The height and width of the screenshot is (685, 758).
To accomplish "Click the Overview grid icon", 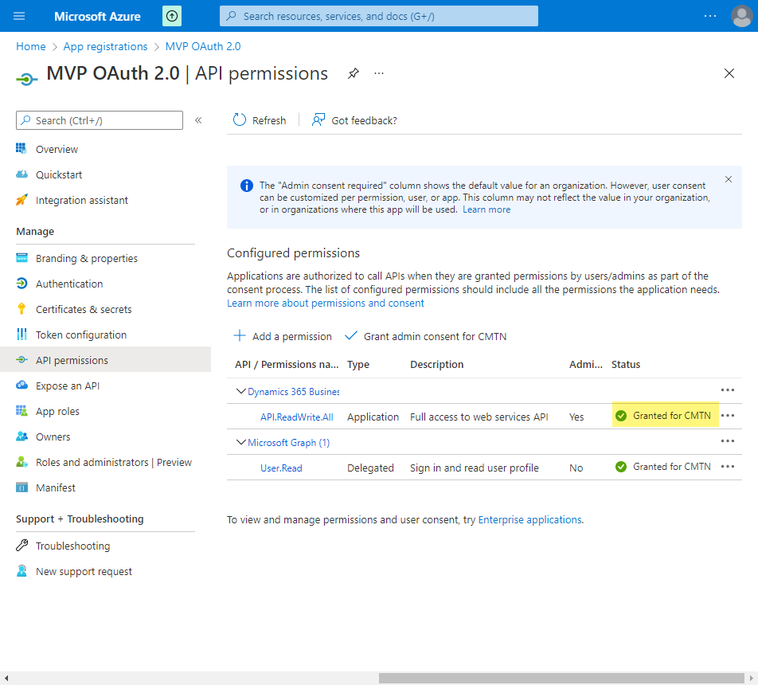I will [x=21, y=148].
